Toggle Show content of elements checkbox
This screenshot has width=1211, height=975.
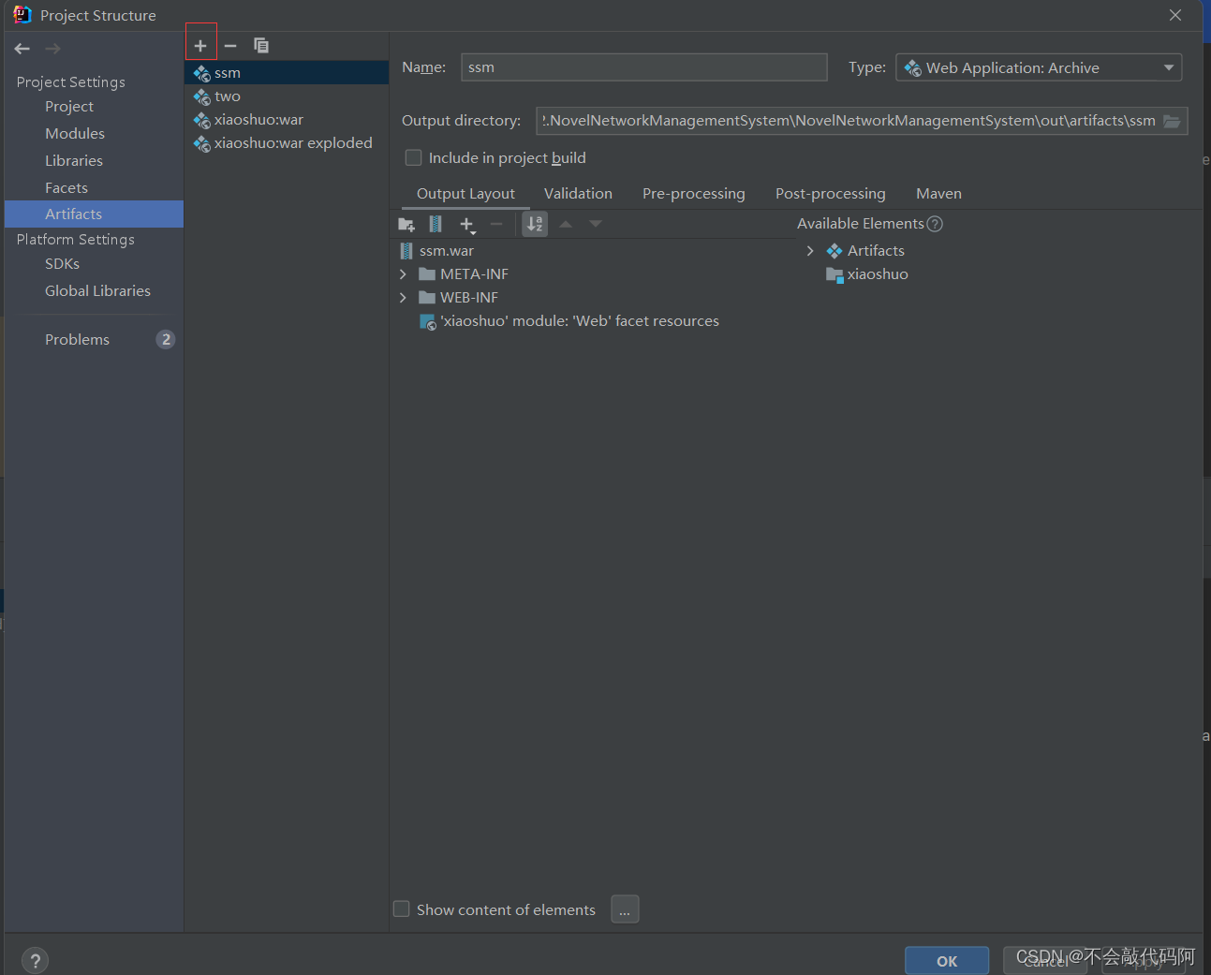(x=402, y=909)
